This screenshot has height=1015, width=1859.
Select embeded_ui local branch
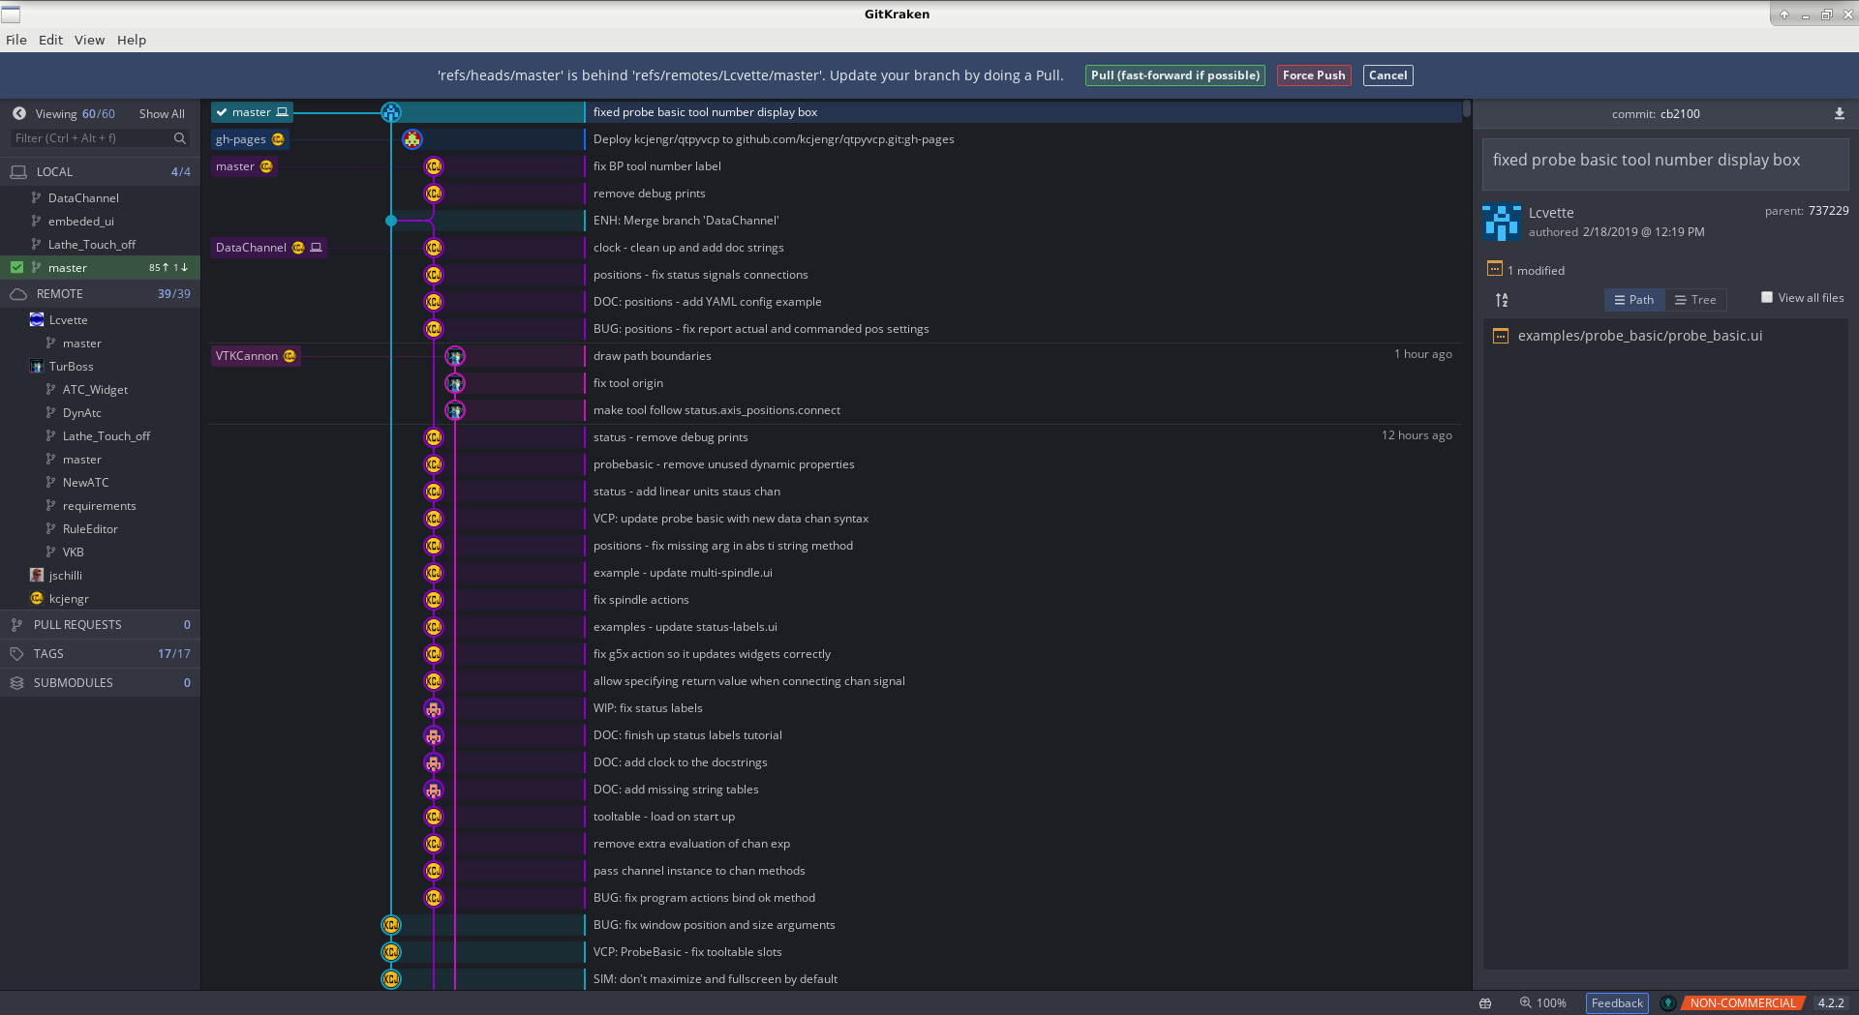100,221
